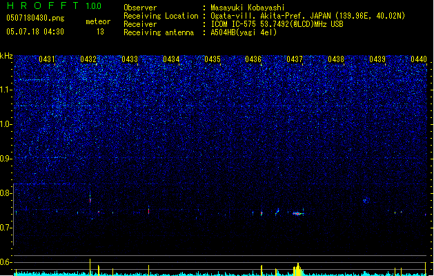Click the 0431 time marker

coord(47,59)
